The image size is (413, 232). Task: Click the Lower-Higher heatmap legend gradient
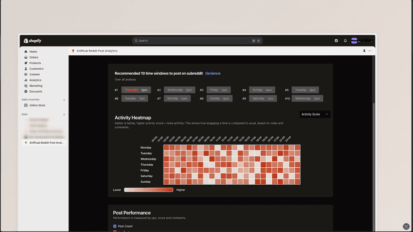149,190
